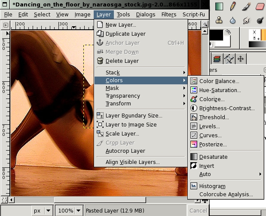This screenshot has height=216, width=266.
Task: Select the Pencil tool
Action: click(233, 6)
